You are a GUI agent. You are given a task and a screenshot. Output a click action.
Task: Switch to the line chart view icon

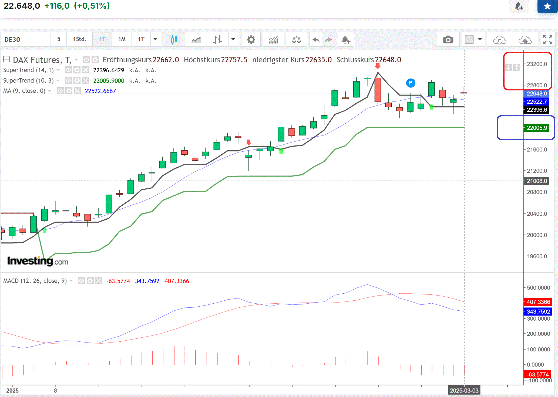point(196,39)
